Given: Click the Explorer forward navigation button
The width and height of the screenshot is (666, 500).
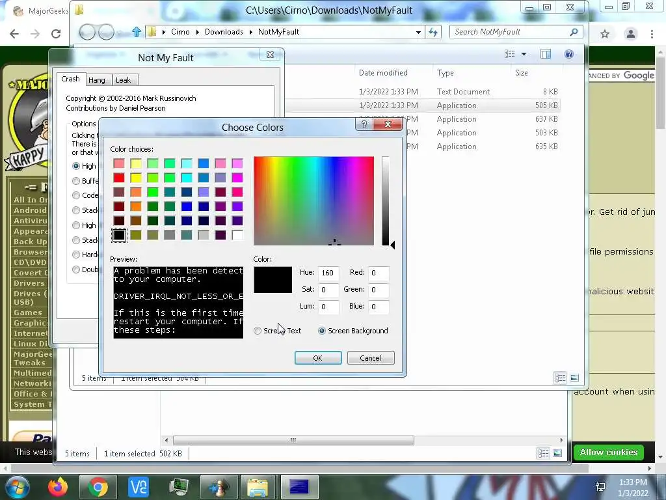Looking at the screenshot, I should (x=106, y=32).
